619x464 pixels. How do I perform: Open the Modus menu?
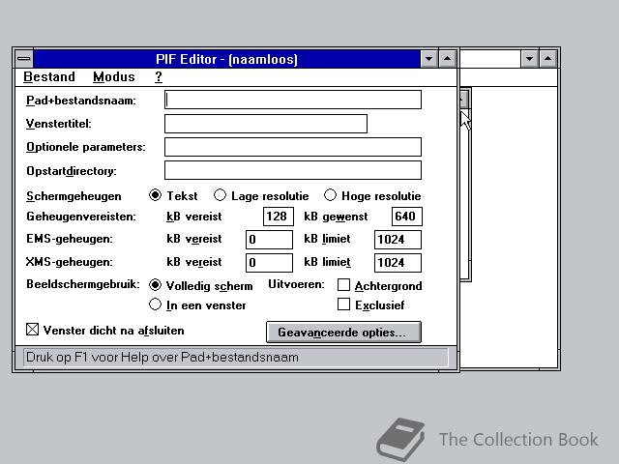(114, 77)
